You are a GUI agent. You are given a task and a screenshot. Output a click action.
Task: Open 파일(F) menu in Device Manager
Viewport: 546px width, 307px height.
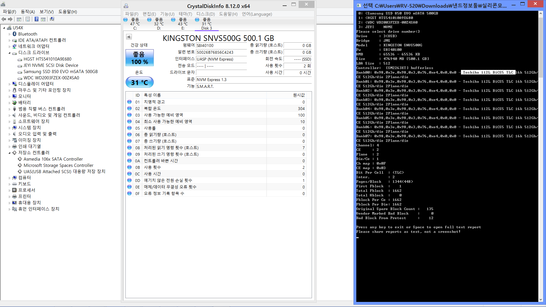(9, 12)
